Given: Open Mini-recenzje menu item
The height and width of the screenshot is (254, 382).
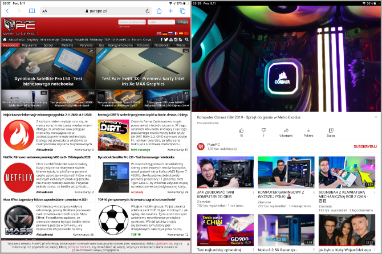Looking at the screenshot, I should click(50, 40).
